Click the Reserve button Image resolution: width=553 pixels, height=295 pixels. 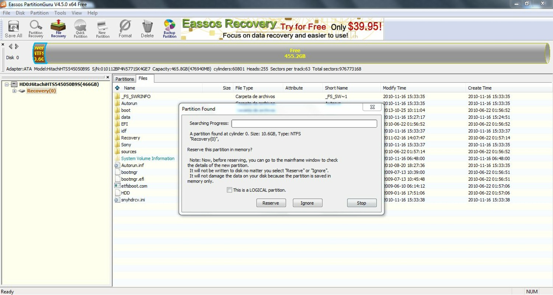pyautogui.click(x=271, y=203)
